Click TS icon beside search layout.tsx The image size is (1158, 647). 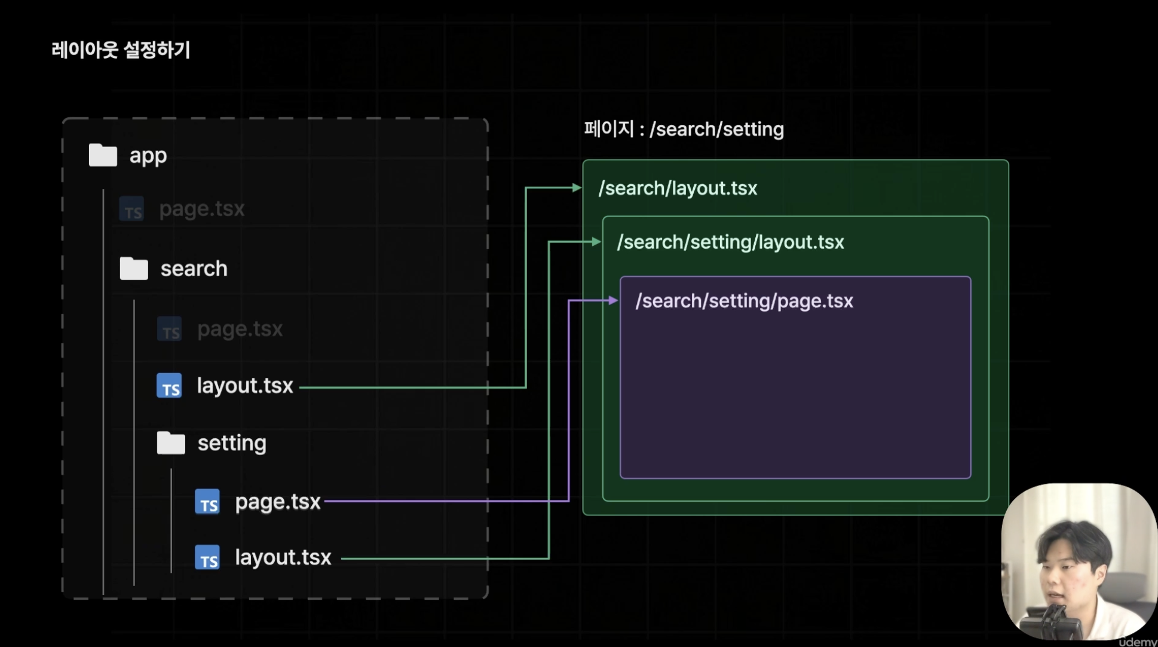click(x=169, y=386)
